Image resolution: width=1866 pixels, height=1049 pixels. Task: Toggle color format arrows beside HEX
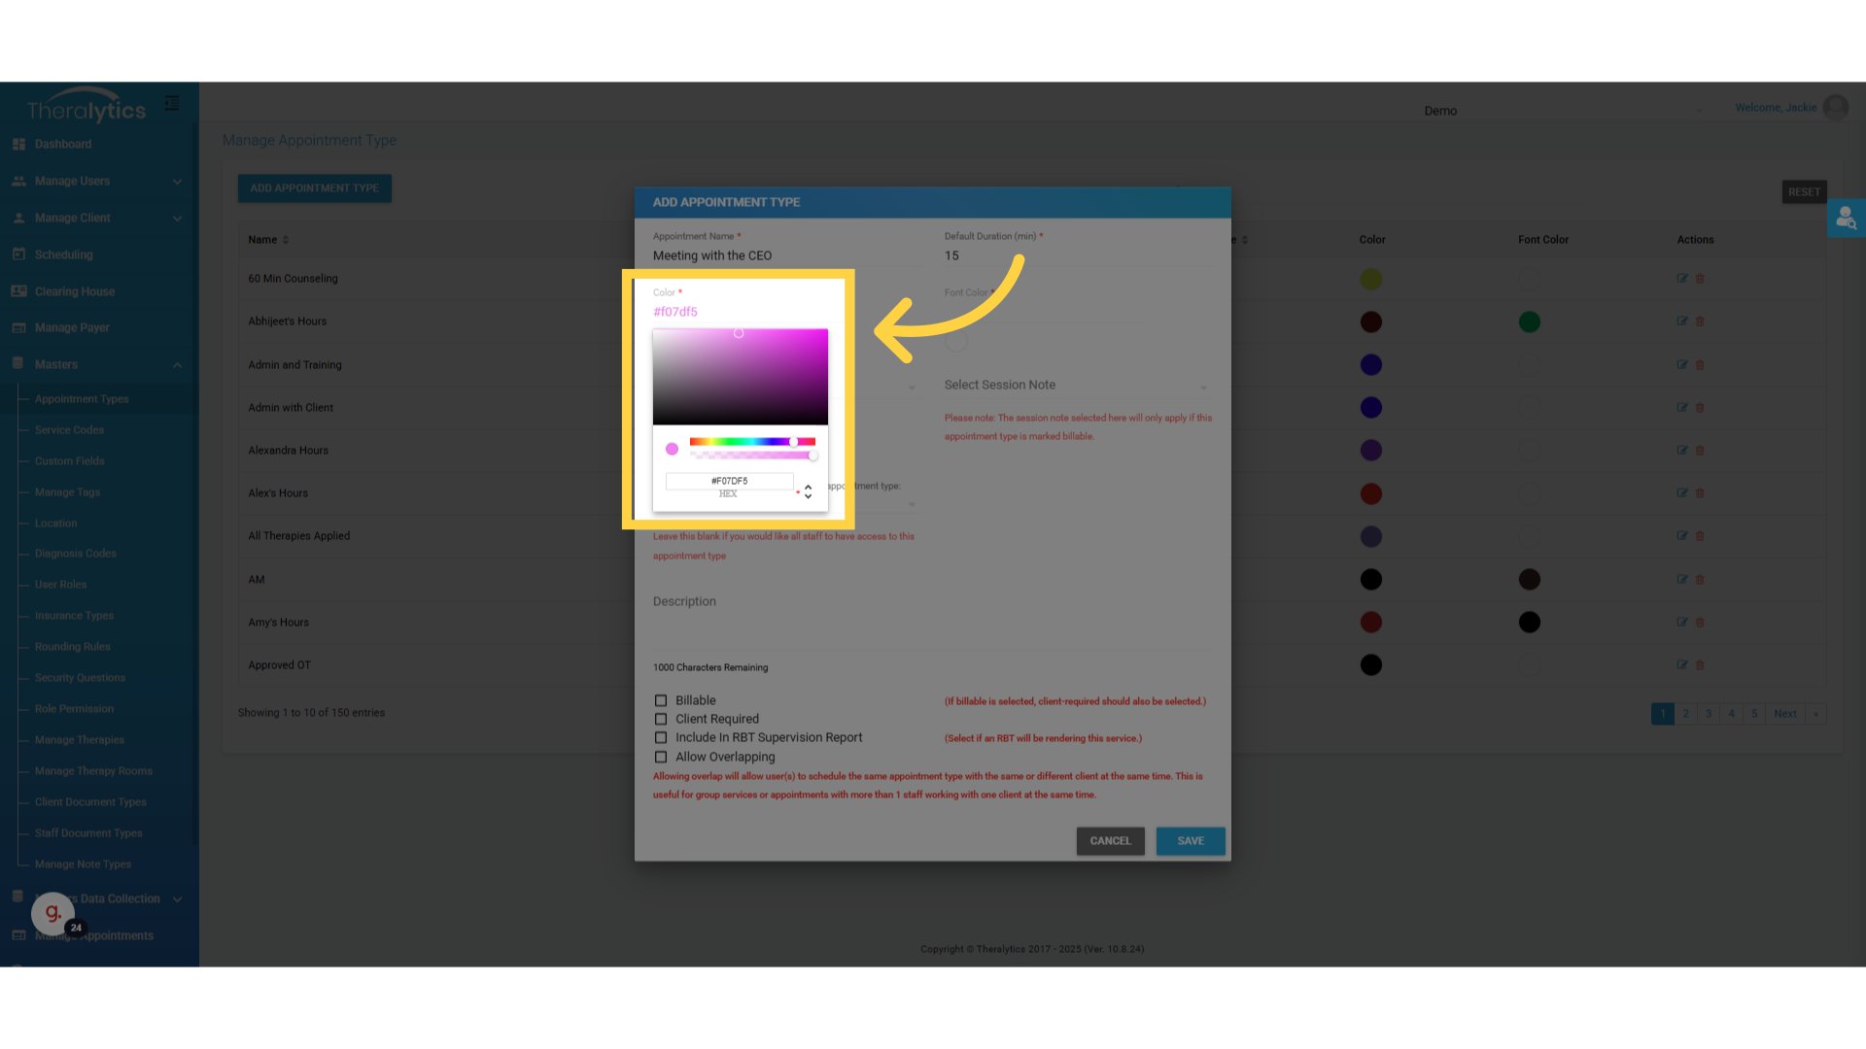tap(808, 492)
